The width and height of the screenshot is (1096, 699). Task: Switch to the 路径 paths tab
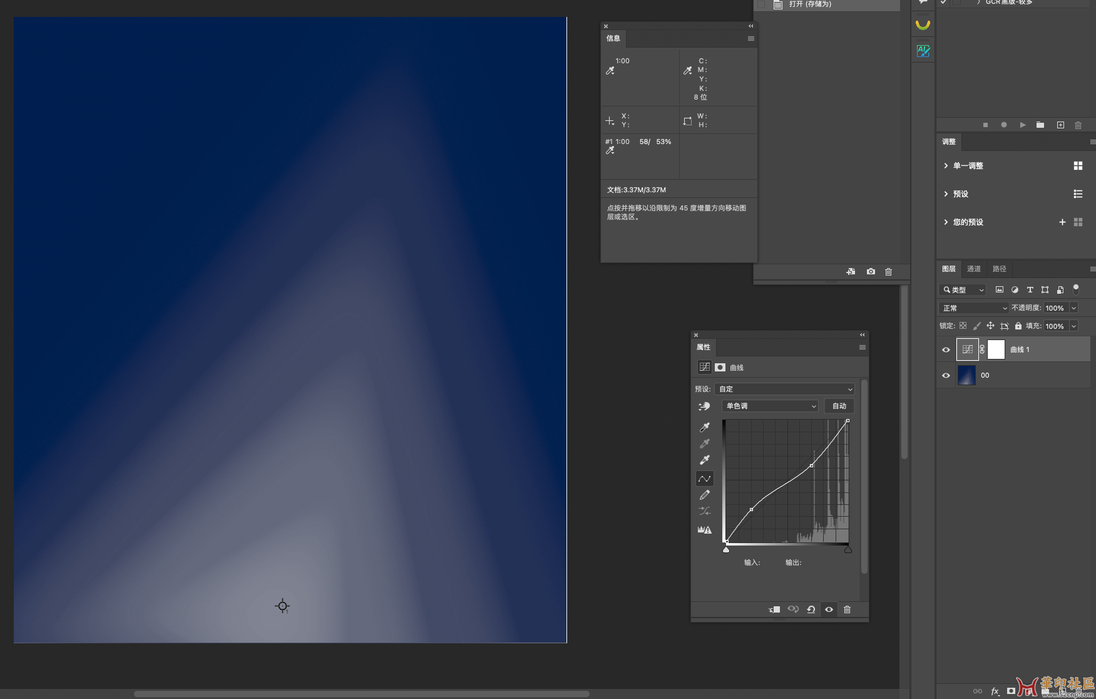(999, 269)
